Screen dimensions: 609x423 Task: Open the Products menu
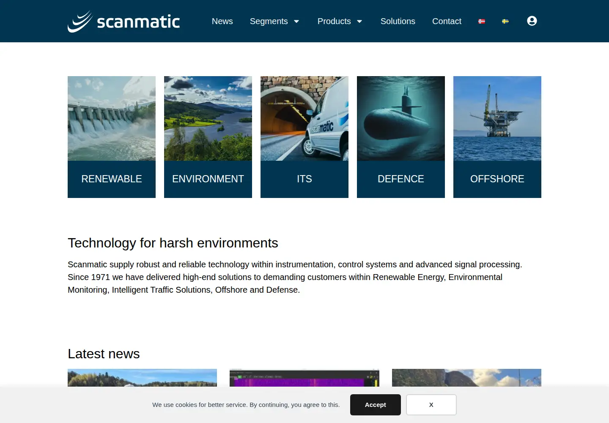334,21
